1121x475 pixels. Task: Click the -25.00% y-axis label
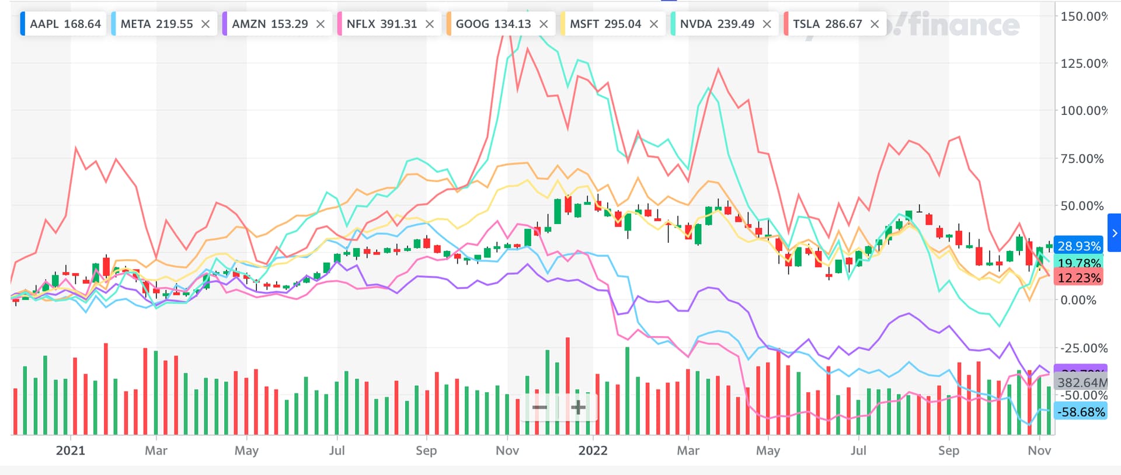pos(1084,348)
